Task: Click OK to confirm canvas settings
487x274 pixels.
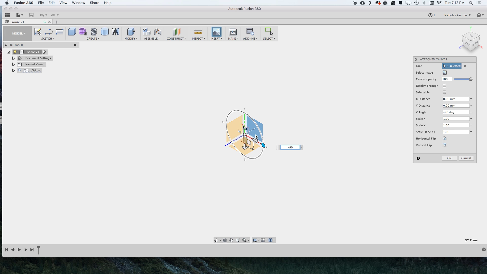Action: [x=449, y=158]
